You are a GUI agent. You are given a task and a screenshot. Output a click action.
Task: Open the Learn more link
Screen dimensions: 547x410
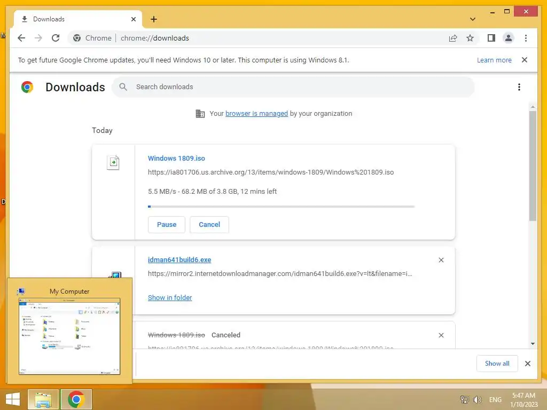(494, 60)
